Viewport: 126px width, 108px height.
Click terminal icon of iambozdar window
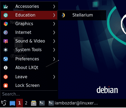51,103
